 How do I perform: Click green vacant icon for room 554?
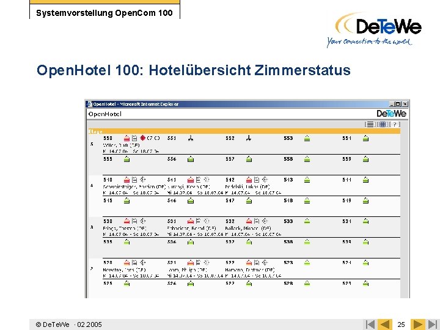click(365, 138)
